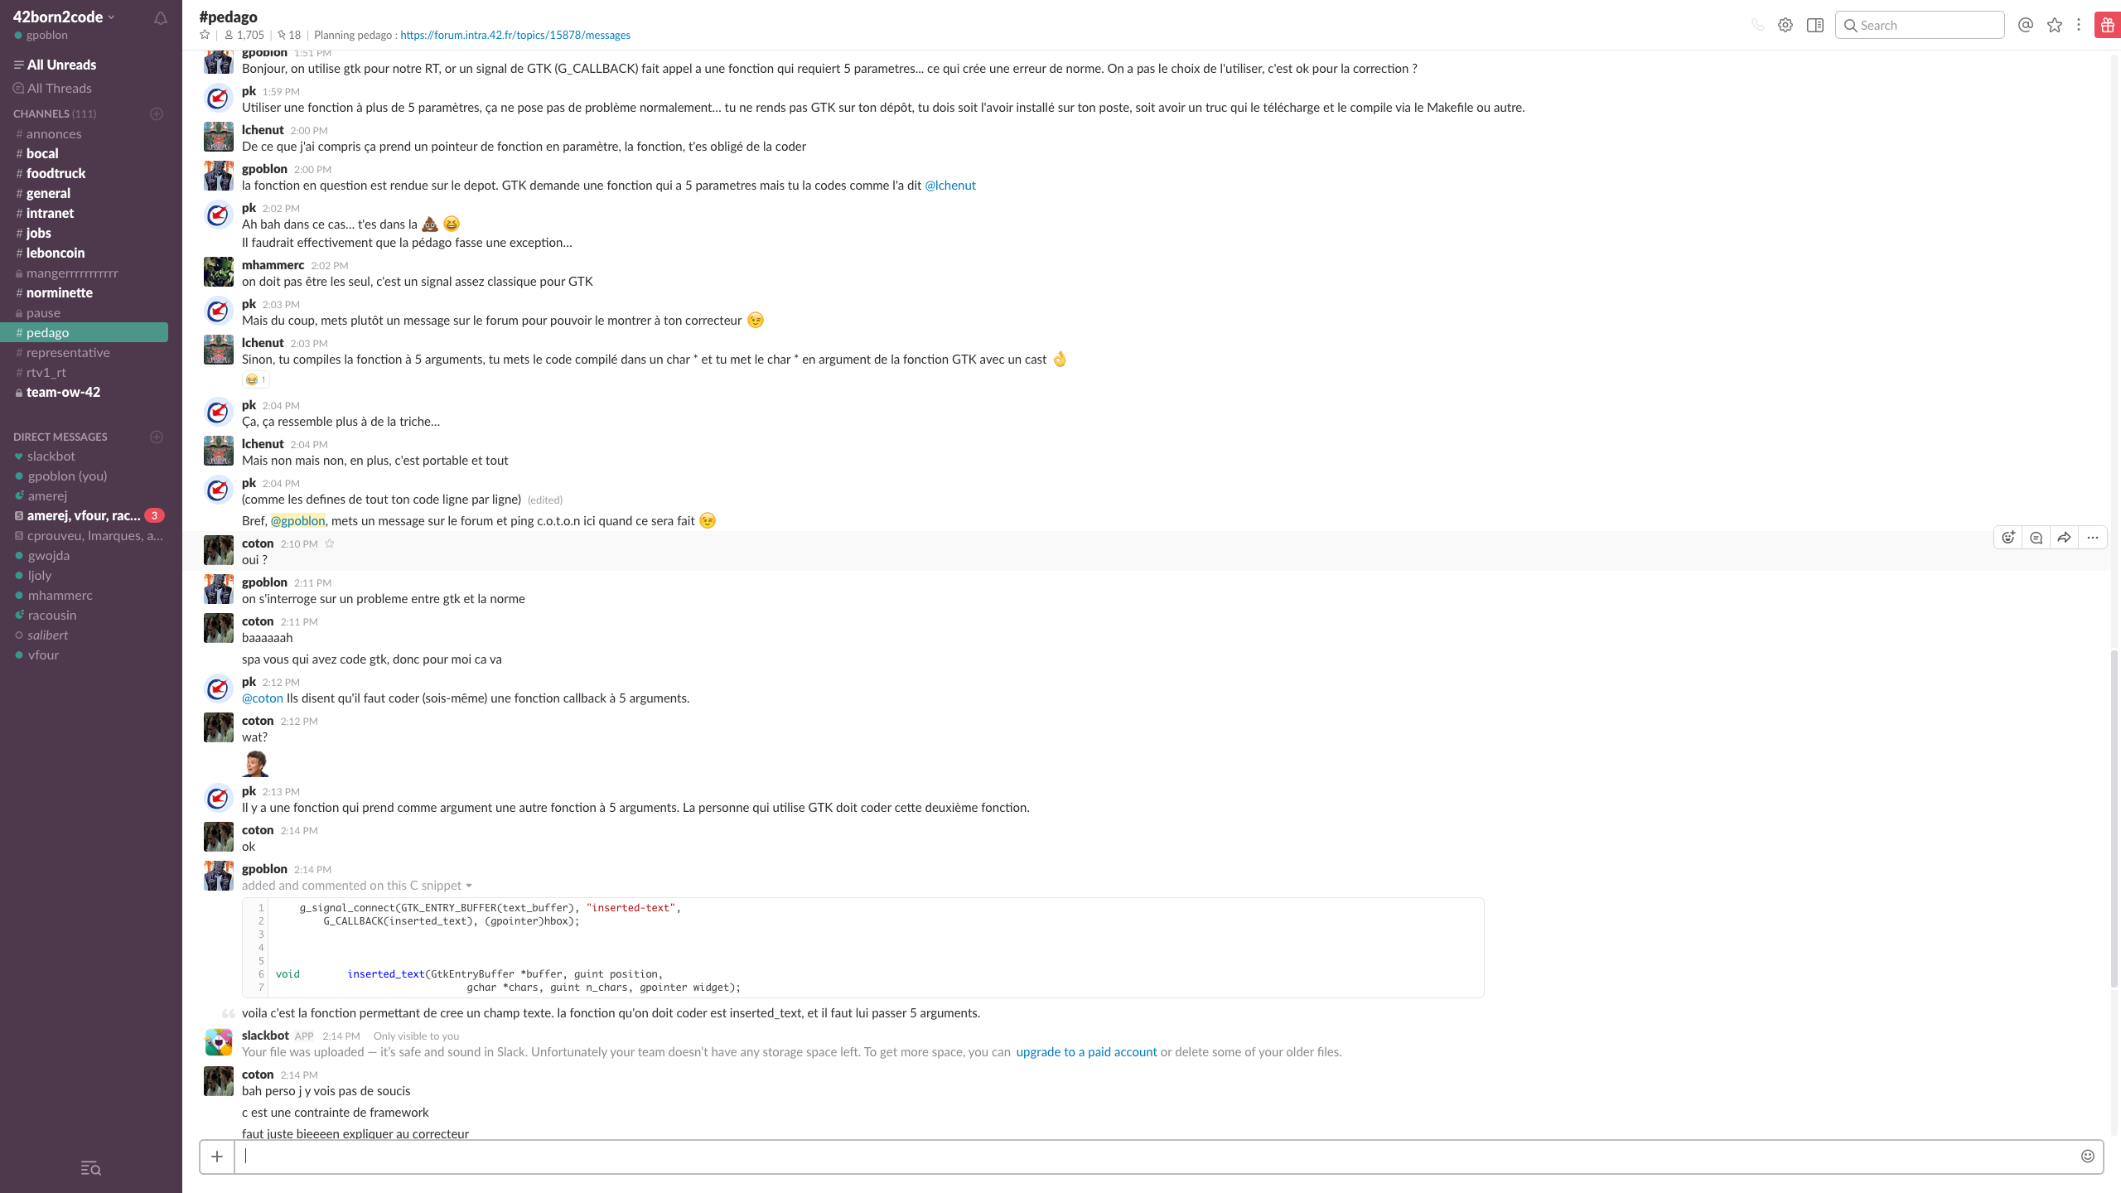Click the add new channel icon
Image resolution: width=2121 pixels, height=1193 pixels.
[x=156, y=112]
